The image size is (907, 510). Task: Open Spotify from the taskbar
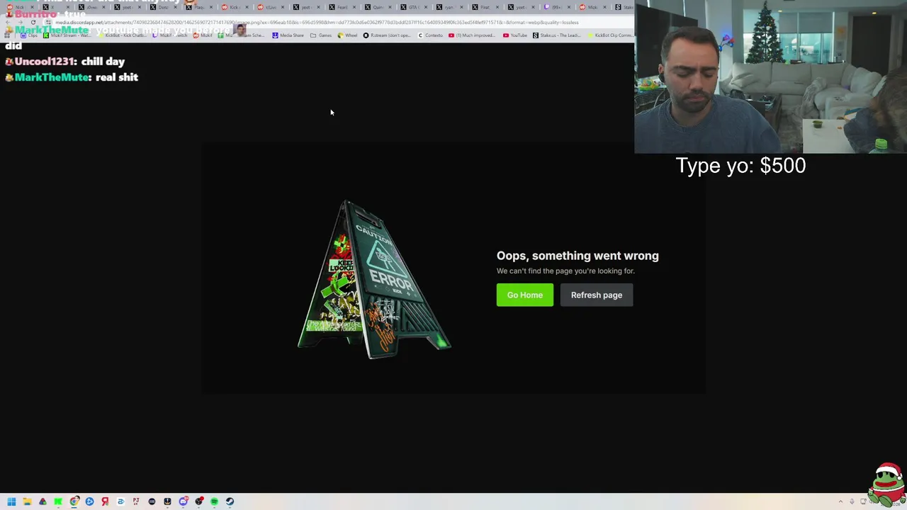pos(214,501)
